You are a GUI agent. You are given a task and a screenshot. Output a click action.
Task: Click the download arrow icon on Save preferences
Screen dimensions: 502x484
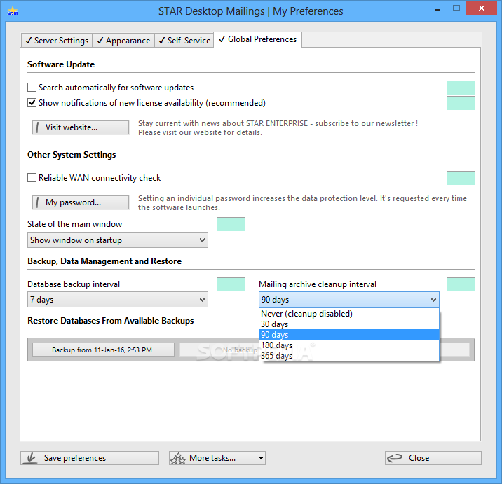pos(31,458)
